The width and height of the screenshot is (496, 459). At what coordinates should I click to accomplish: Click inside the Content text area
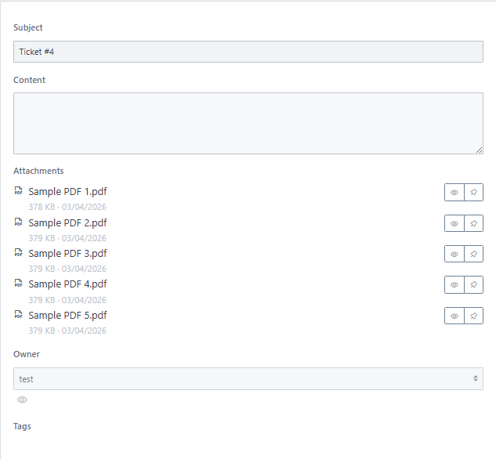tap(248, 123)
